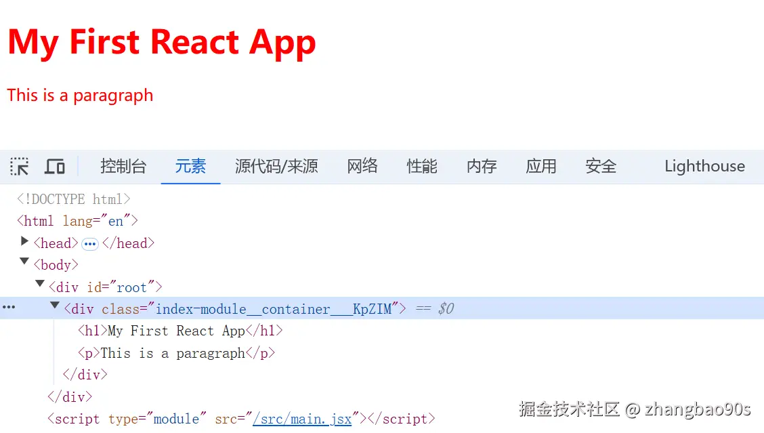764x433 pixels.
Task: Open the /src/main.jsx script link
Action: [x=302, y=419]
